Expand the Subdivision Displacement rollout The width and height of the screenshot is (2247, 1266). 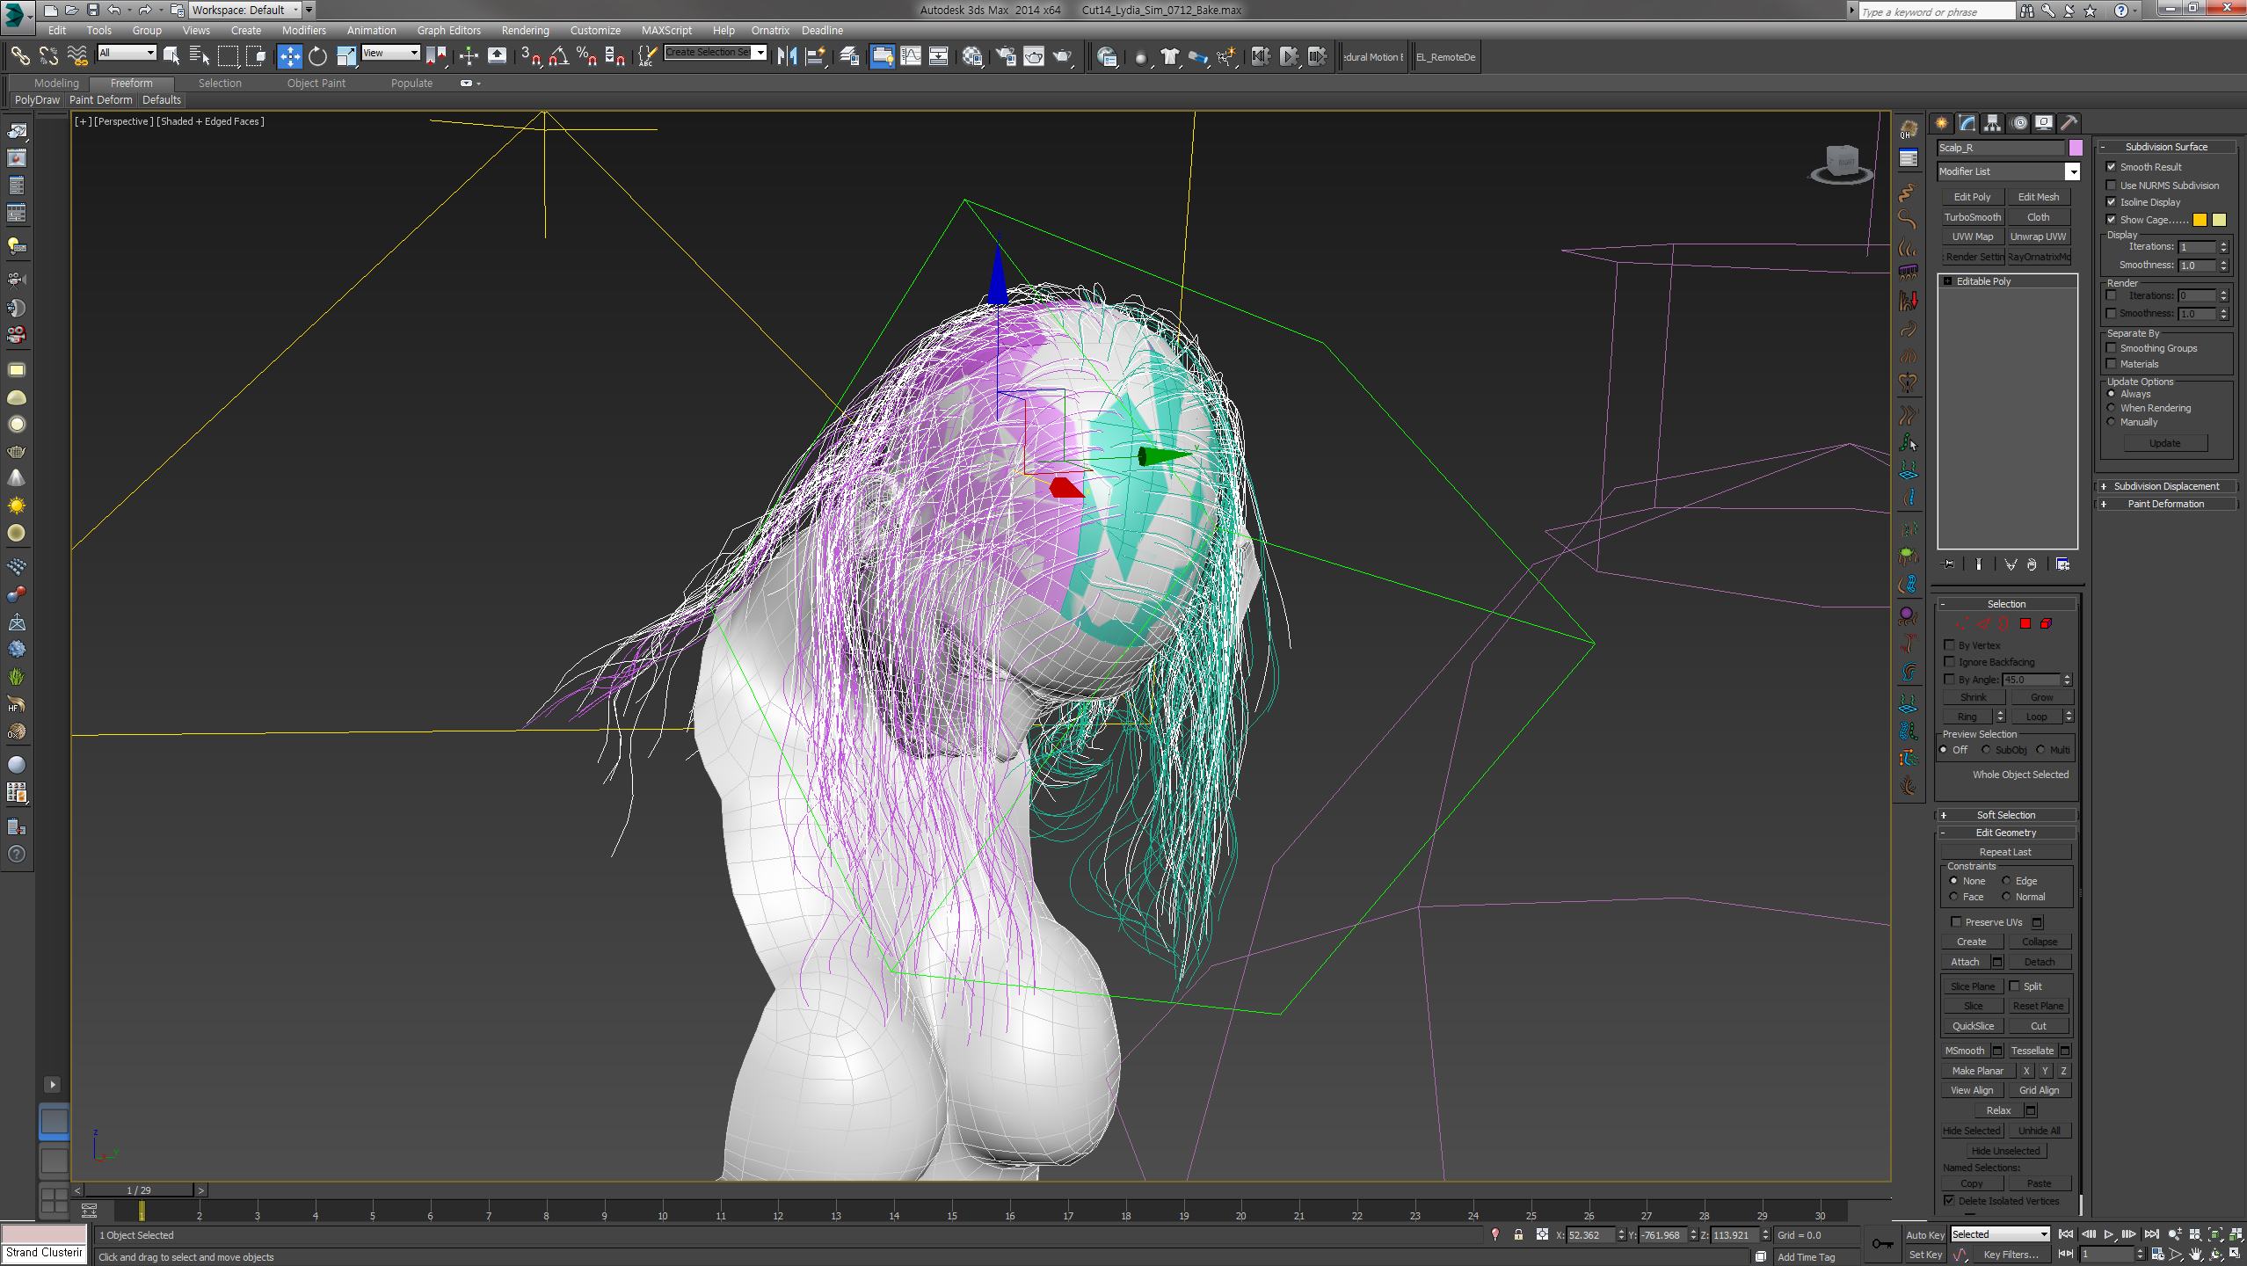[2166, 486]
